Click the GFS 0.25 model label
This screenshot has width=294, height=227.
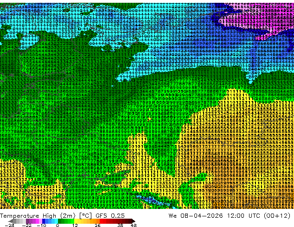pyautogui.click(x=110, y=216)
